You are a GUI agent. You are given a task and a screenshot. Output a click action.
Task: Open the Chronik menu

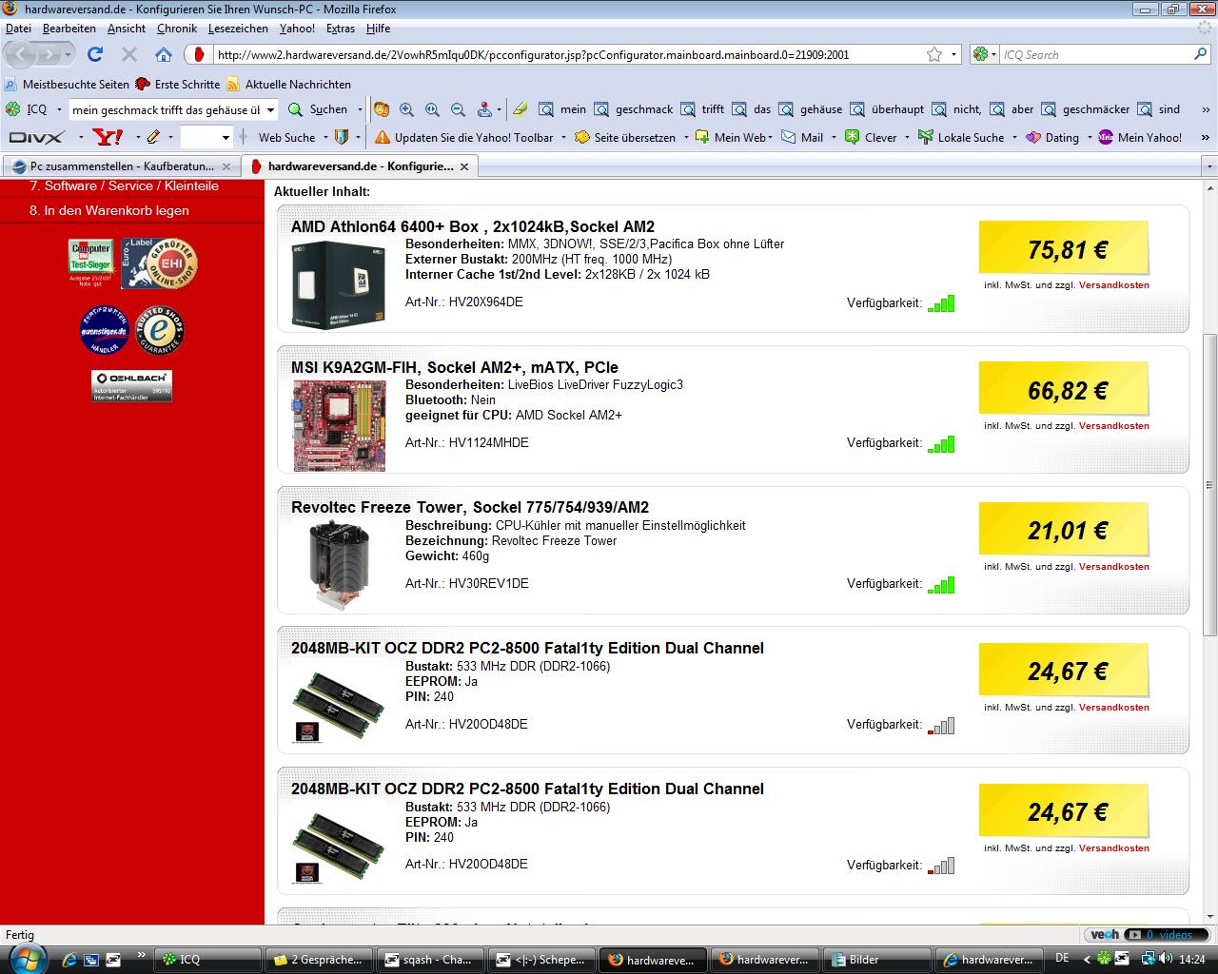click(x=177, y=29)
